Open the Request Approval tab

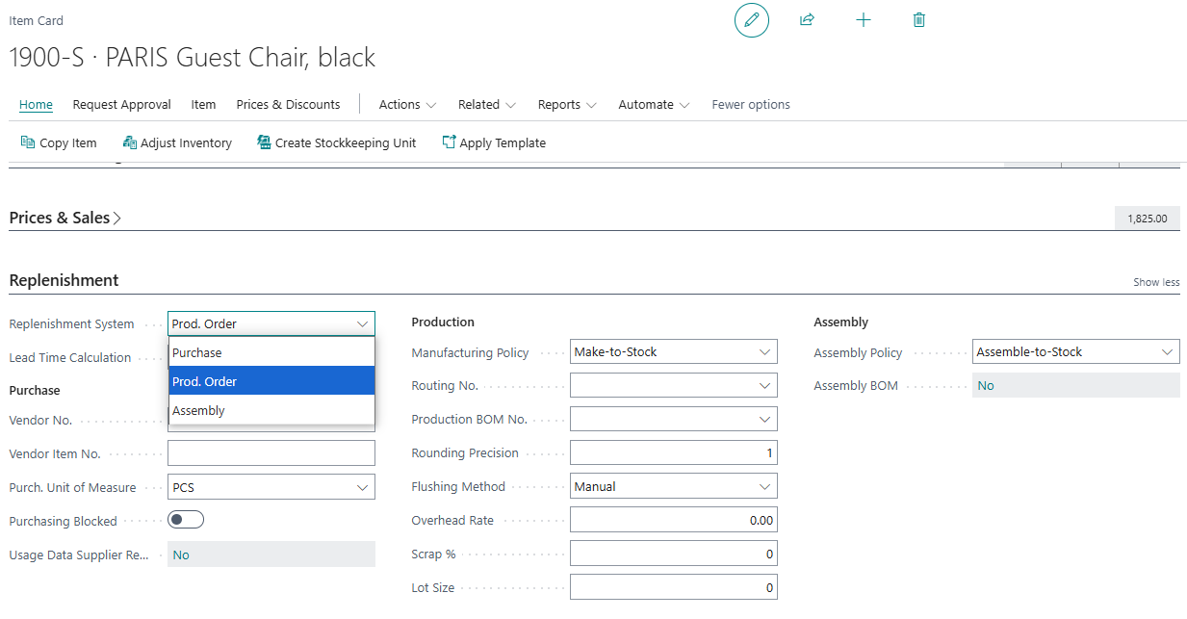[x=121, y=105]
